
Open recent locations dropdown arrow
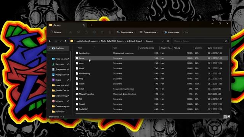[61, 41]
